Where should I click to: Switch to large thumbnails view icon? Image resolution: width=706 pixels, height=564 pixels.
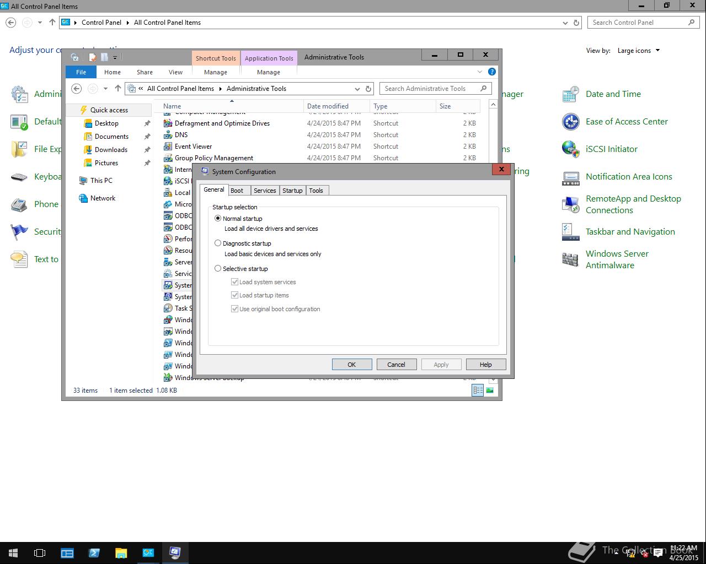[490, 391]
